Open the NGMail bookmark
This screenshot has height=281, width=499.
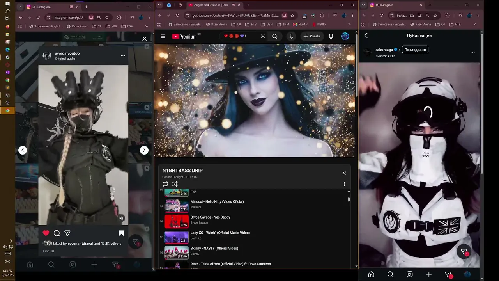[x=301, y=24]
